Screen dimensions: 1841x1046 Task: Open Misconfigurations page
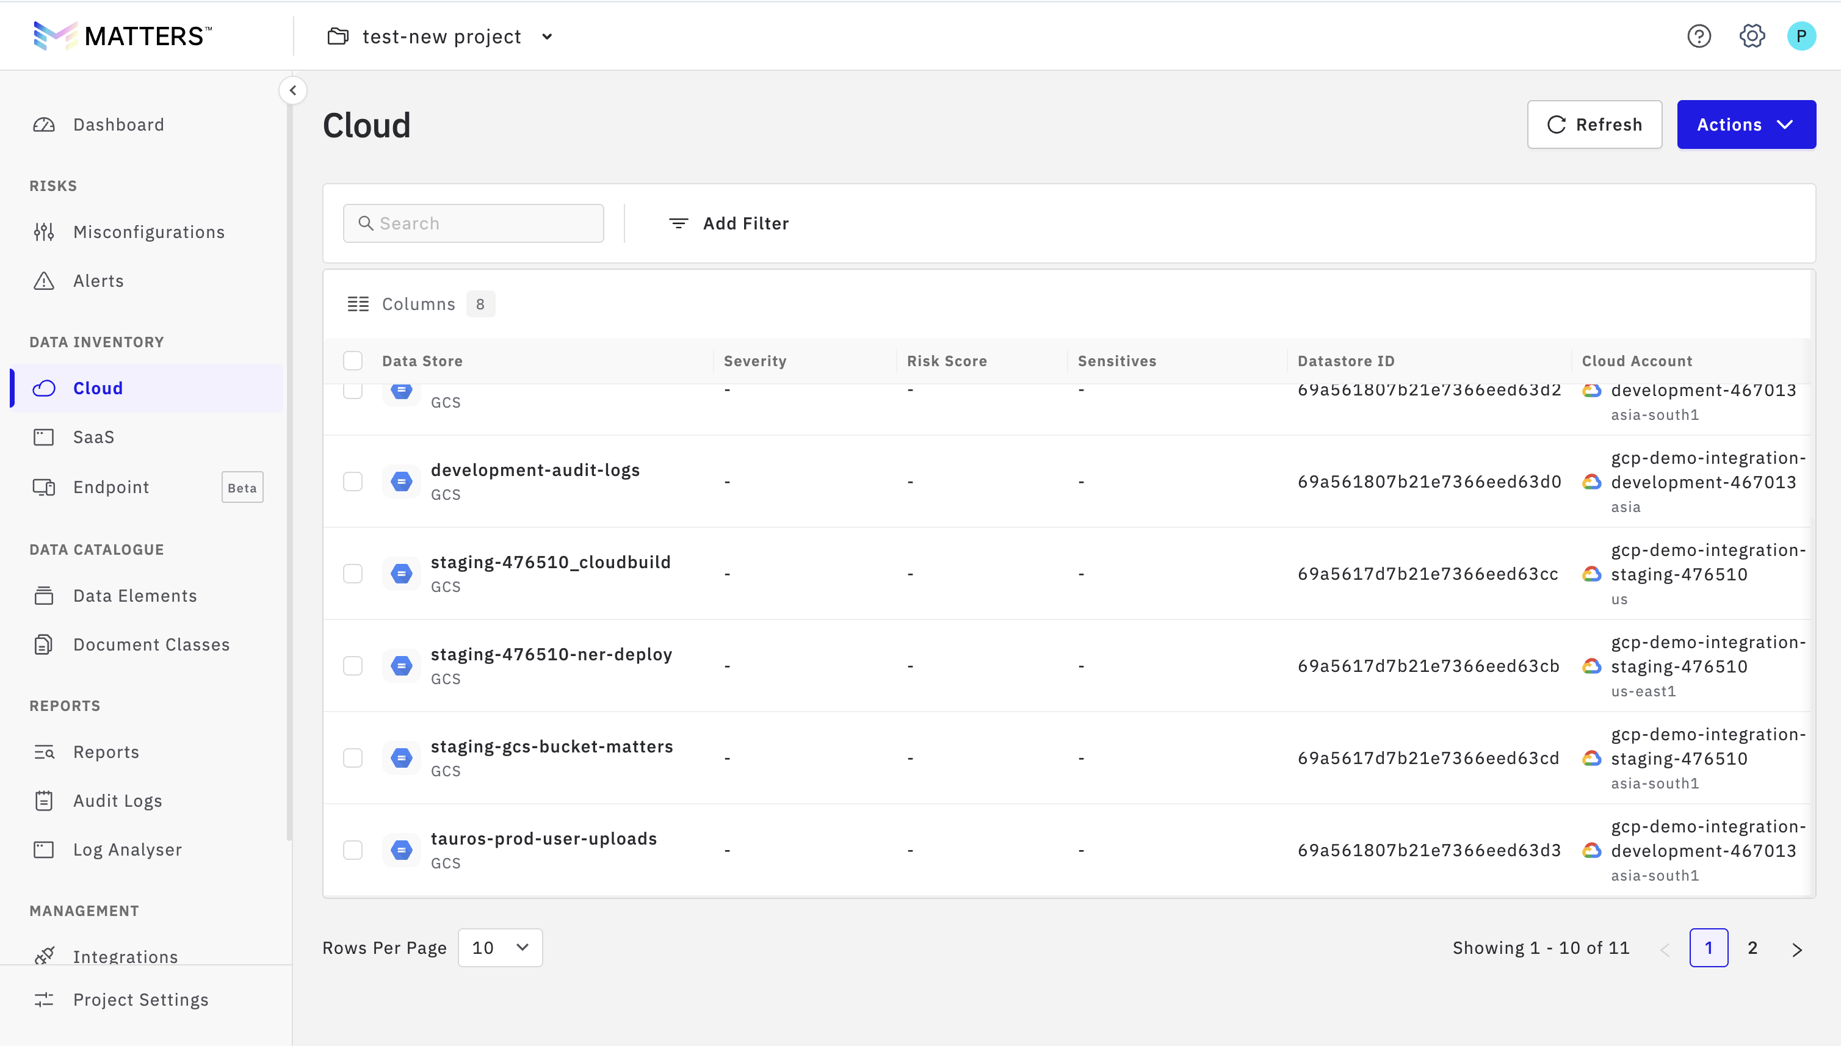tap(149, 232)
